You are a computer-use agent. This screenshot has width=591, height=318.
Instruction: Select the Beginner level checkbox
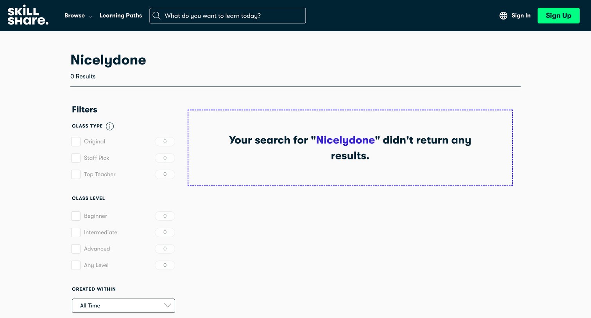coord(76,216)
